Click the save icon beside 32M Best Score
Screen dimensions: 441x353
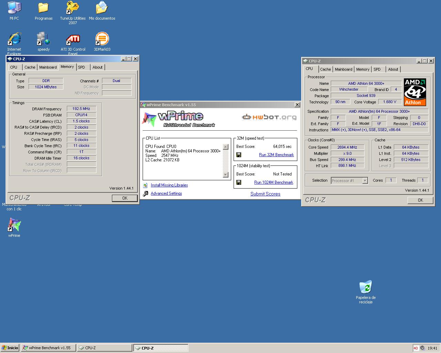[238, 155]
